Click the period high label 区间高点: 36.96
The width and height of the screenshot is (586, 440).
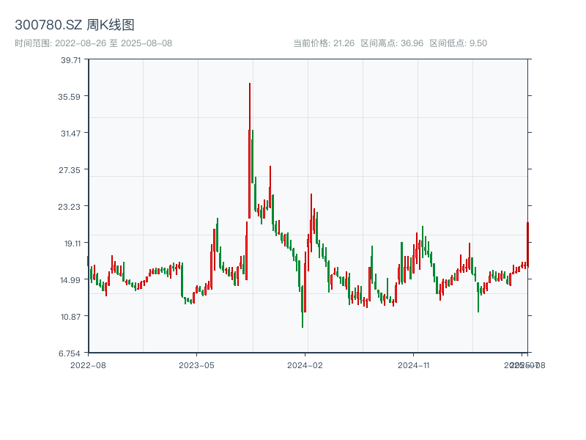(392, 43)
